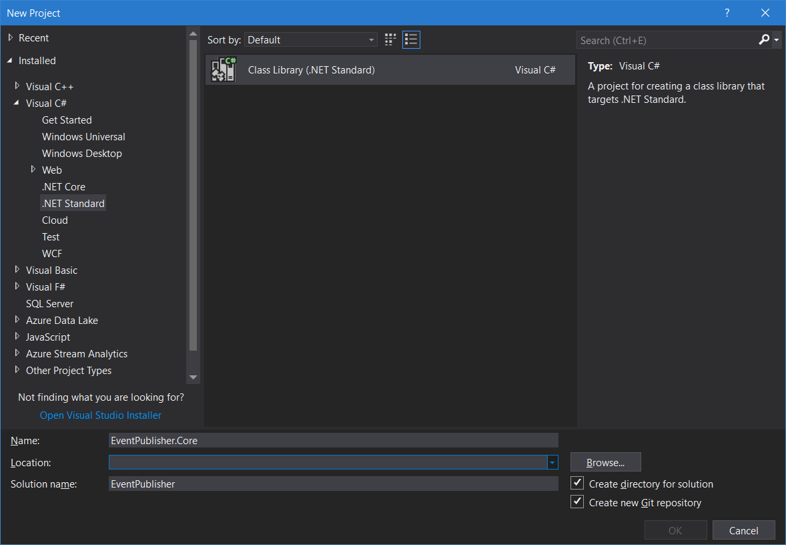Disable Create new Git repository
Screen dimensions: 786x545
coord(576,501)
